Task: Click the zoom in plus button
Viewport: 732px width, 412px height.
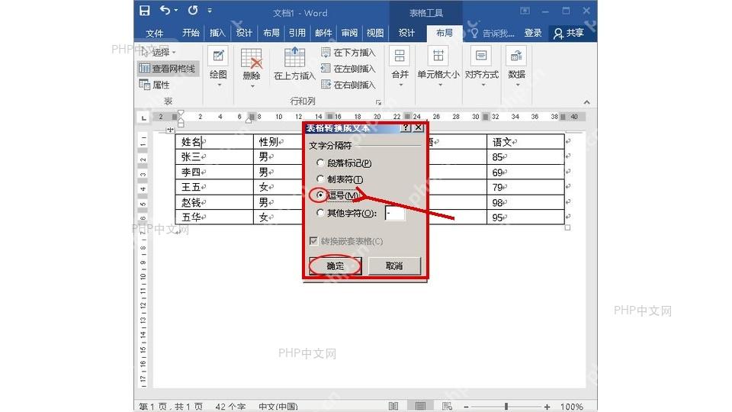Action: [x=547, y=407]
